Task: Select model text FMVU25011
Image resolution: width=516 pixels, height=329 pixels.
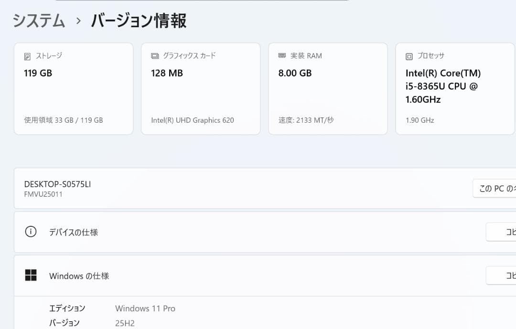Action: pyautogui.click(x=43, y=194)
